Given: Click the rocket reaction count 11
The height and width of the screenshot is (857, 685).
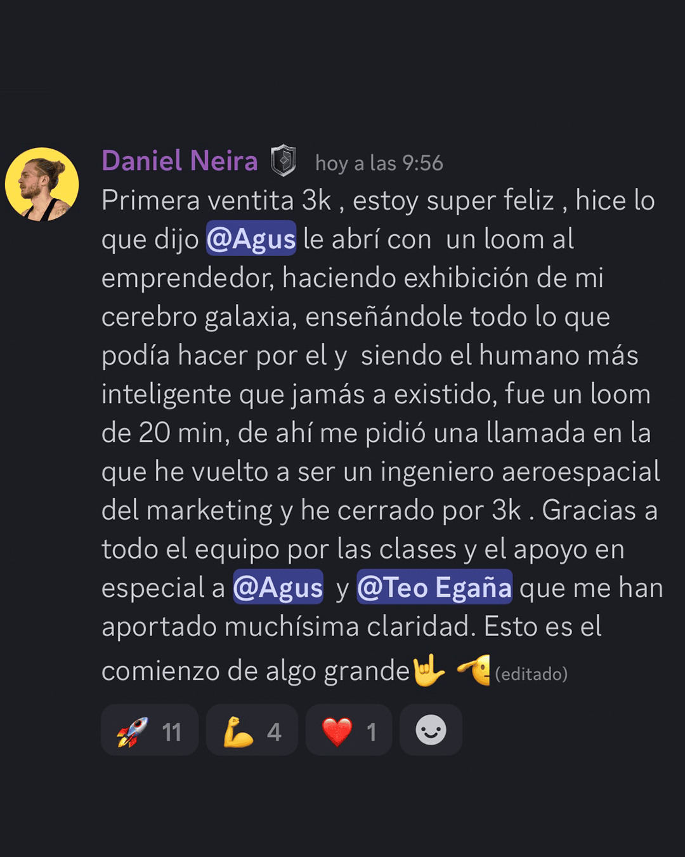Looking at the screenshot, I should point(171,733).
